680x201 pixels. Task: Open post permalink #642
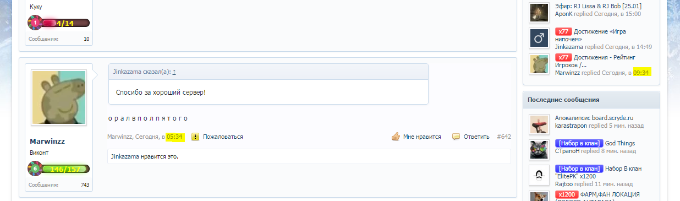[x=504, y=137]
